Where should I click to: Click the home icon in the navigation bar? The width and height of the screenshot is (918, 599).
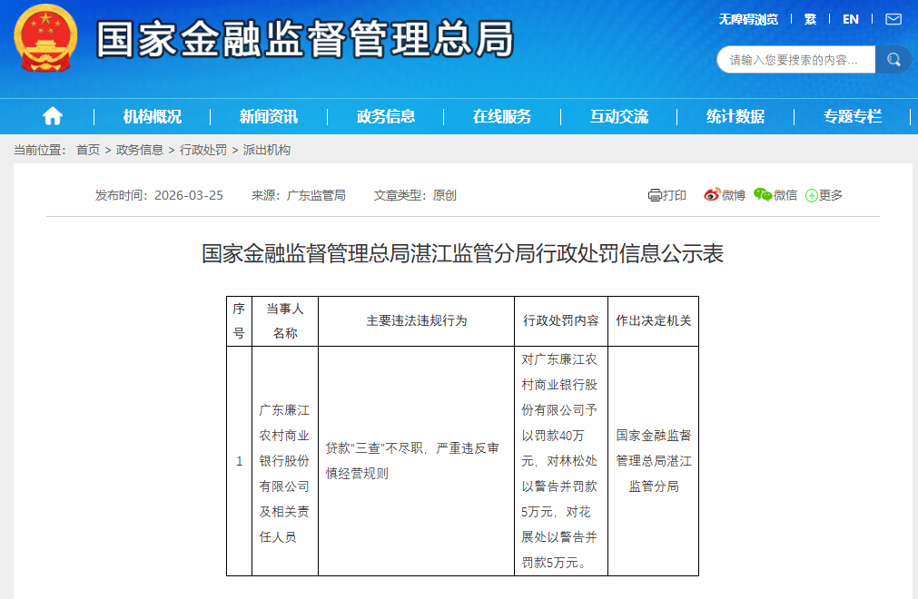(x=53, y=116)
